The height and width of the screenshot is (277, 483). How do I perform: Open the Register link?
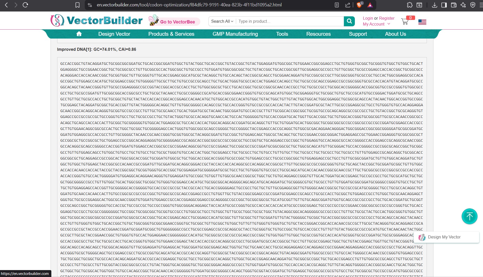pyautogui.click(x=387, y=18)
